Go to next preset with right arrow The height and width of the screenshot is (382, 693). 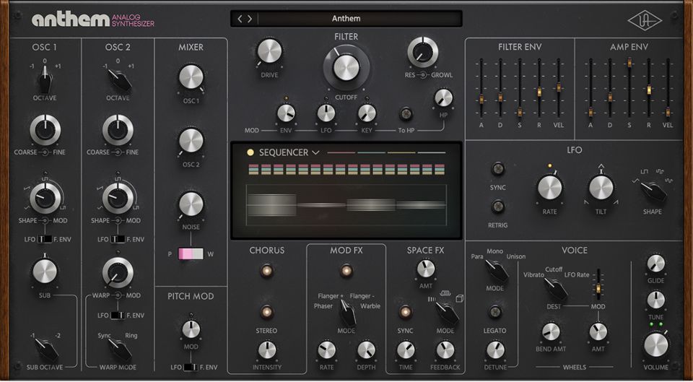[x=250, y=19]
